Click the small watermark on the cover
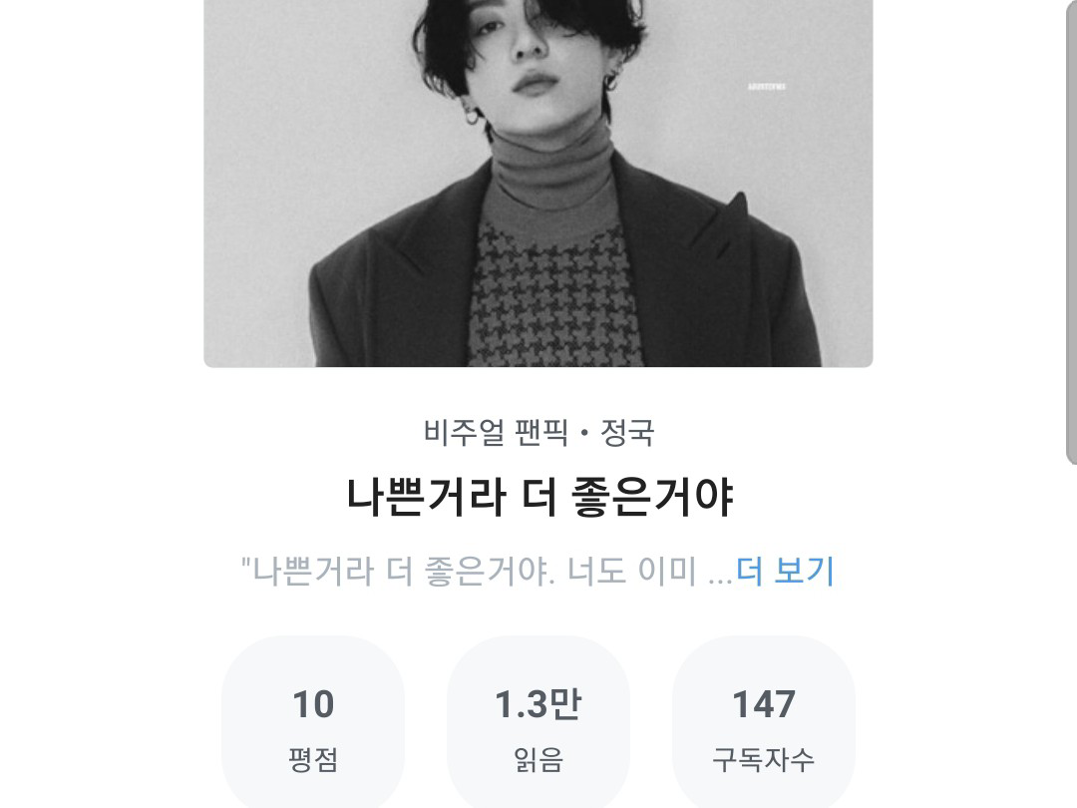The width and height of the screenshot is (1077, 808). tap(767, 87)
